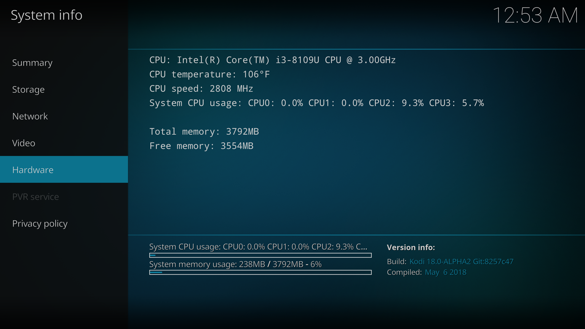
Task: Open the Privacy policy page
Action: pos(40,224)
